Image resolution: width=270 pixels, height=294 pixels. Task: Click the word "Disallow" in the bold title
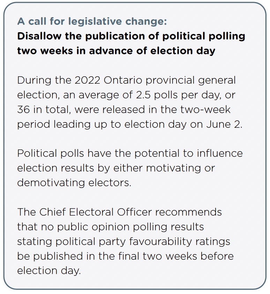point(39,36)
